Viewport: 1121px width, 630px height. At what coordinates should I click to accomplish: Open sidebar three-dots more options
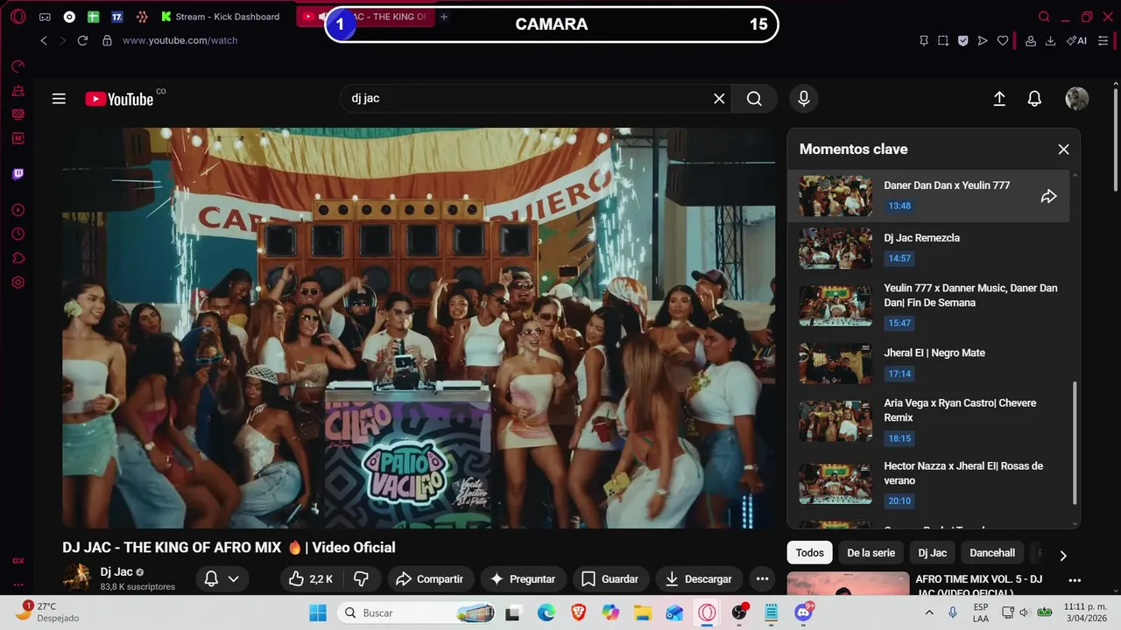18,584
